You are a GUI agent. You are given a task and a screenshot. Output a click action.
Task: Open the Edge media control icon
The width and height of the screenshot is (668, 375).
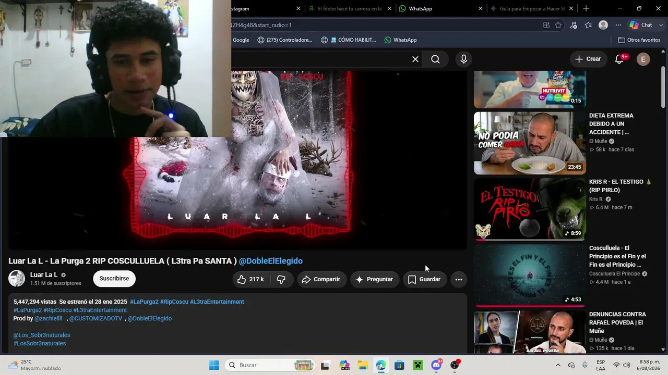pos(574,25)
